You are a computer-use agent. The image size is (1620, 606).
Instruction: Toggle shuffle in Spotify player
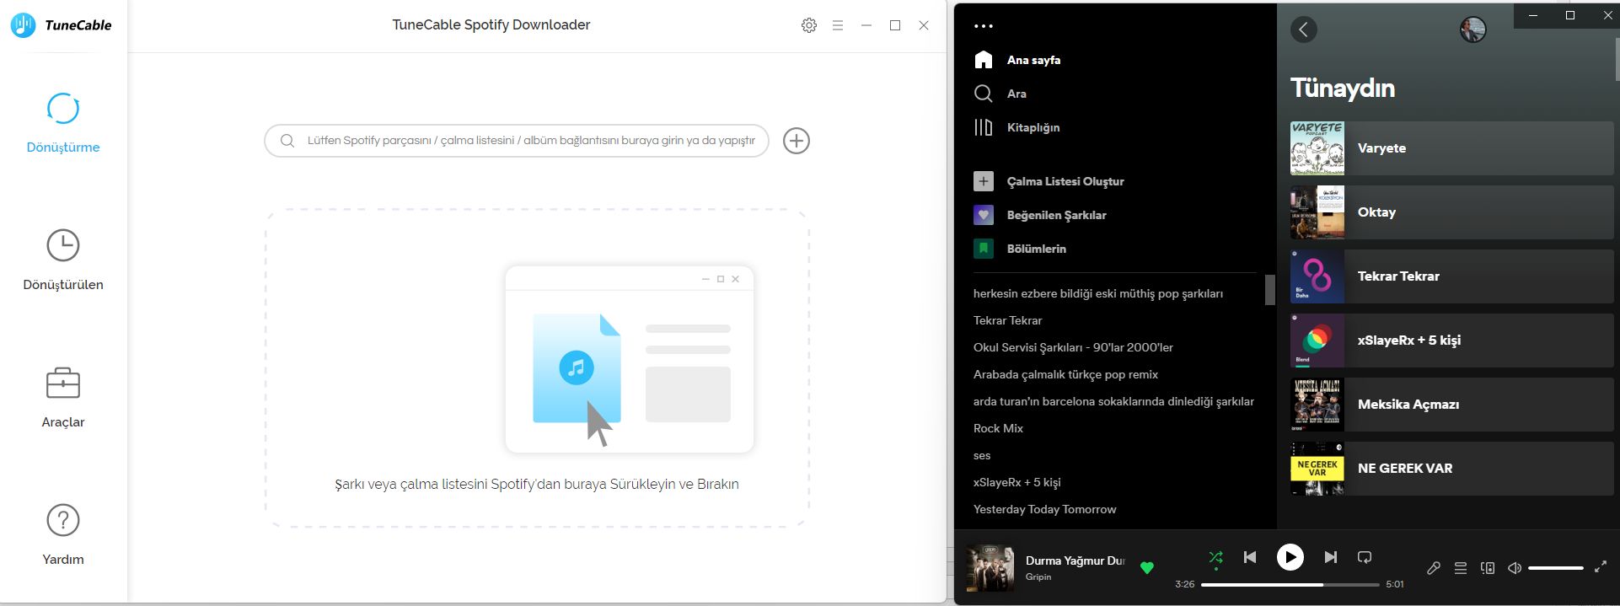(x=1215, y=557)
